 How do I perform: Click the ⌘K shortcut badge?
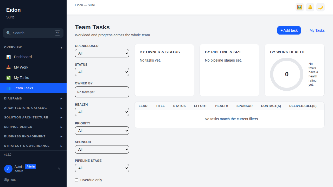pyautogui.click(x=57, y=33)
